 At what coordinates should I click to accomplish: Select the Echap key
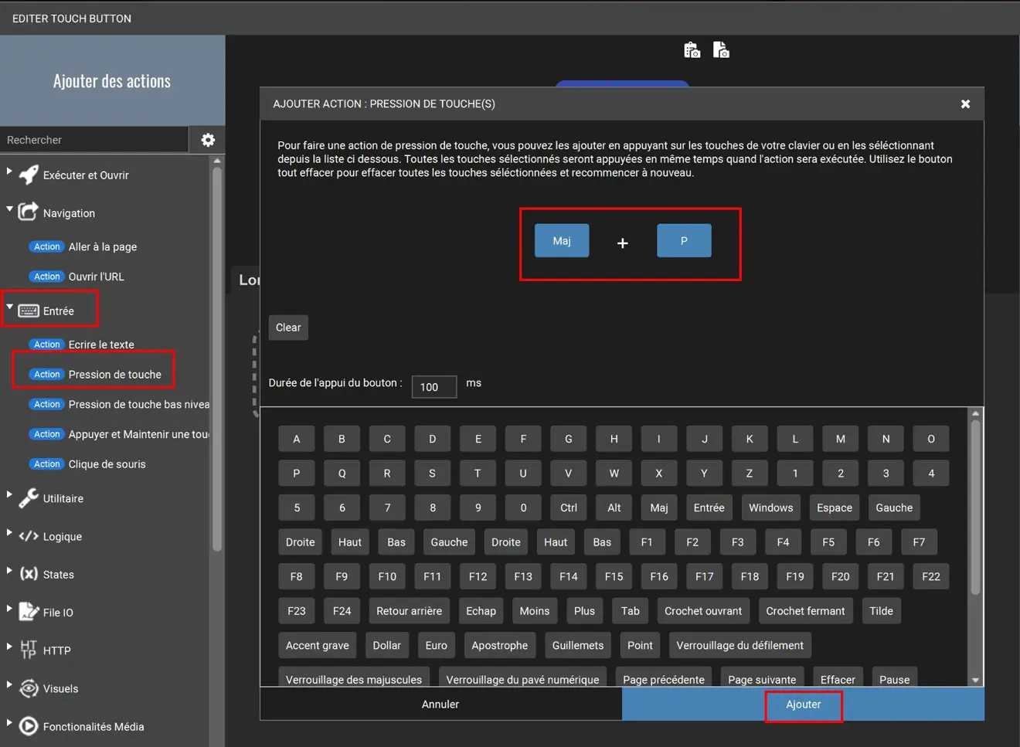(x=481, y=611)
